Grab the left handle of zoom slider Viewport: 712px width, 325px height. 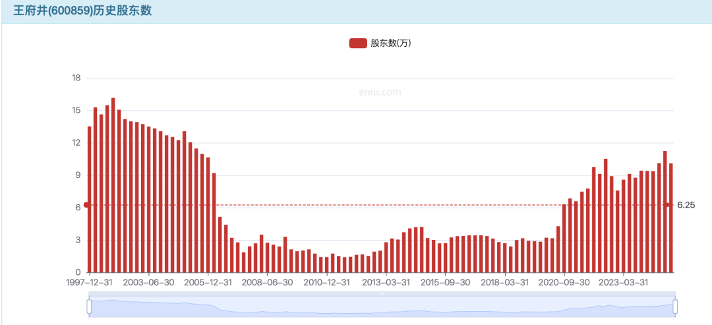point(89,307)
